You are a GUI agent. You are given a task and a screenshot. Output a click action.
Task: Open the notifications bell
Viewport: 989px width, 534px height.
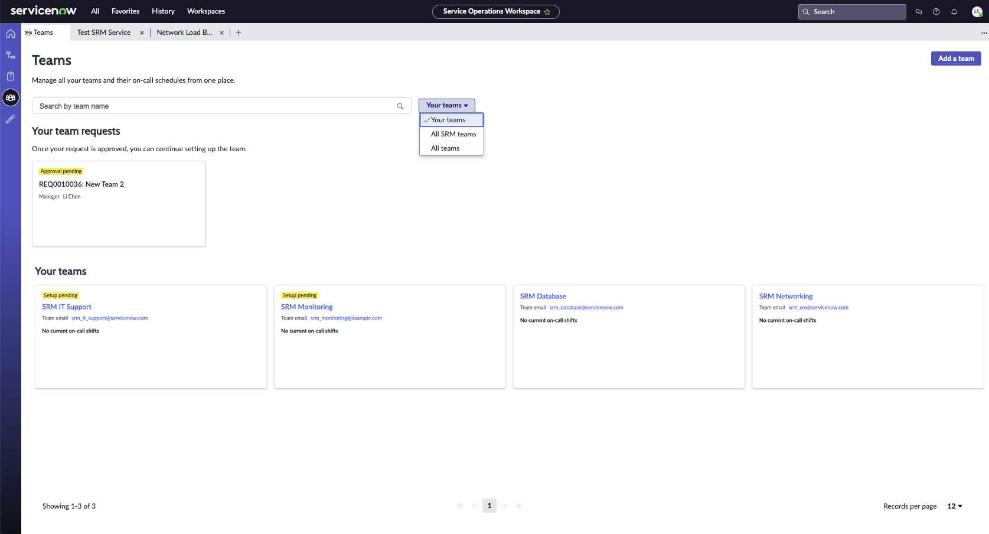click(954, 12)
